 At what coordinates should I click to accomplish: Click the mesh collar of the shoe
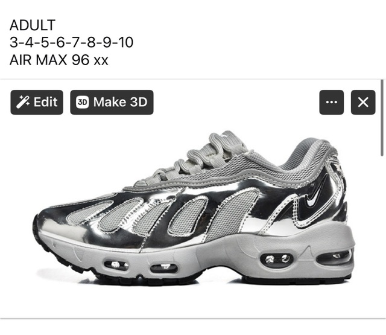coord(308,154)
